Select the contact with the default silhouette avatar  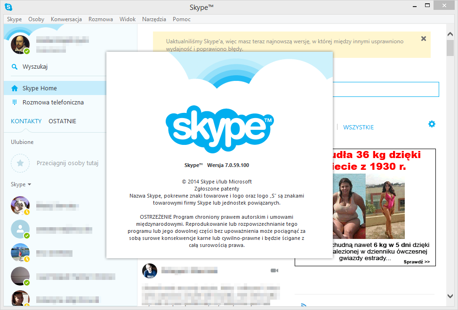[x=20, y=229]
